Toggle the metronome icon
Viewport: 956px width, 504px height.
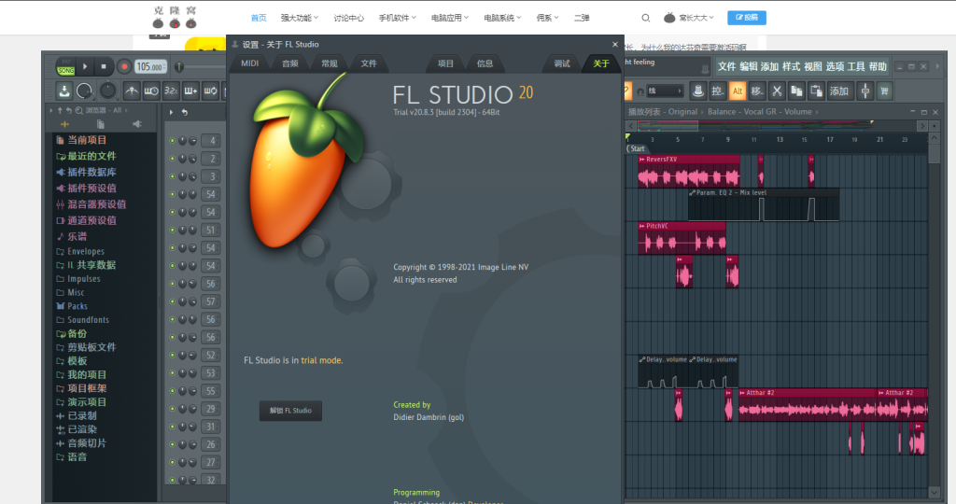click(131, 91)
